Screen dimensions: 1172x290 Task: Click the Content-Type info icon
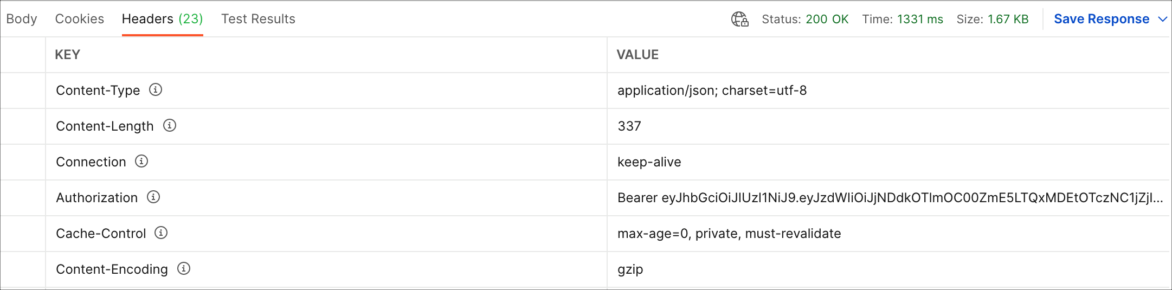pos(156,89)
